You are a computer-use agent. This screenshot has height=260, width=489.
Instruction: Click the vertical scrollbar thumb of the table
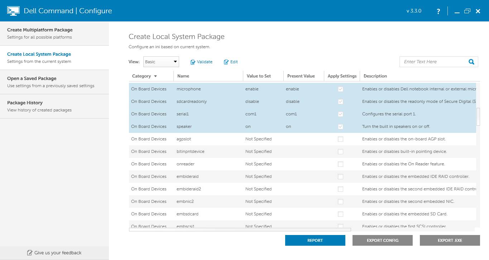coord(478,117)
